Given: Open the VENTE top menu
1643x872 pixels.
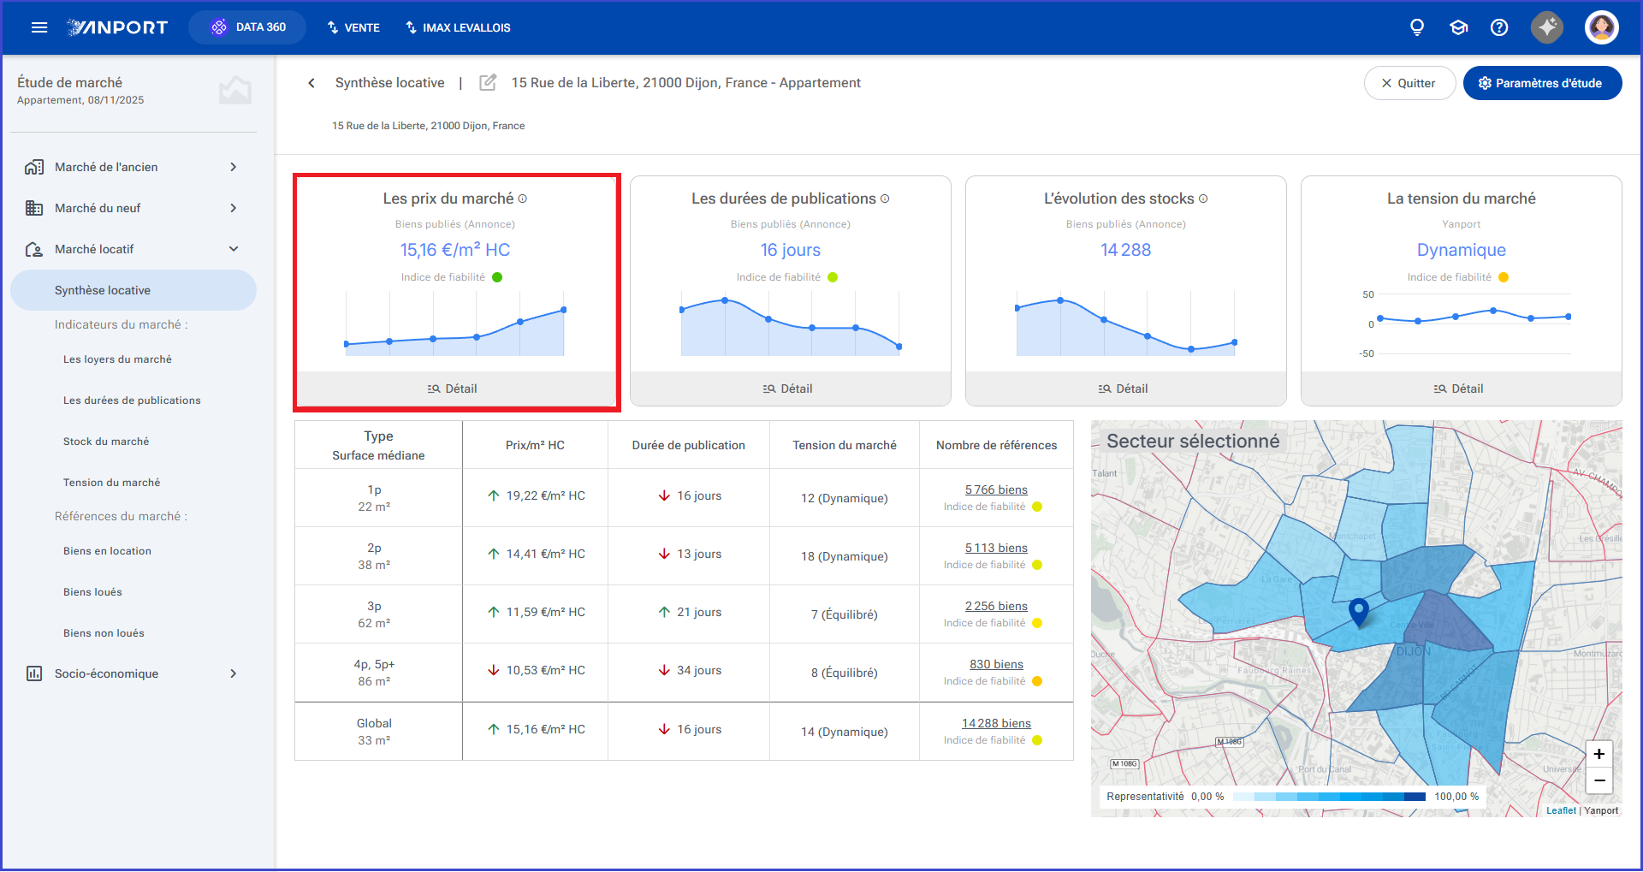Looking at the screenshot, I should click(353, 27).
